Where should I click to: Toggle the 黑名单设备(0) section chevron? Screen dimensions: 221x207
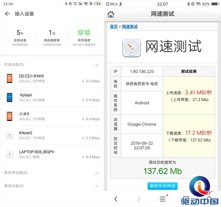point(97,173)
